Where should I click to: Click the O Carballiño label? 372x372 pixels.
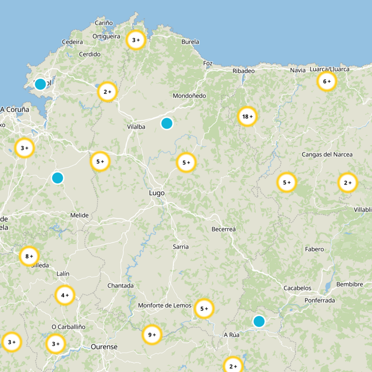pos(68,327)
